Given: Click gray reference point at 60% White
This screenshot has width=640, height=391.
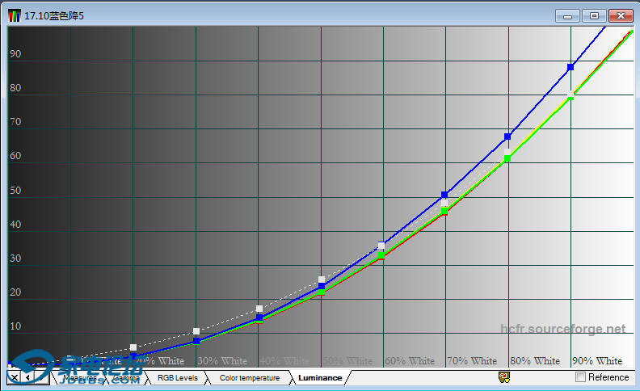Looking at the screenshot, I should (381, 246).
